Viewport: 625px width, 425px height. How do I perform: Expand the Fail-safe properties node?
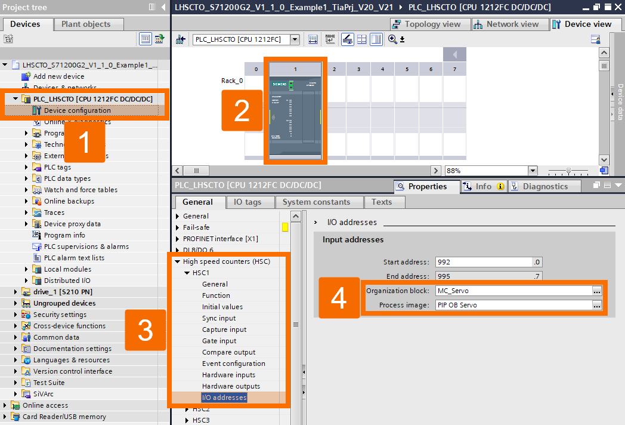(178, 227)
